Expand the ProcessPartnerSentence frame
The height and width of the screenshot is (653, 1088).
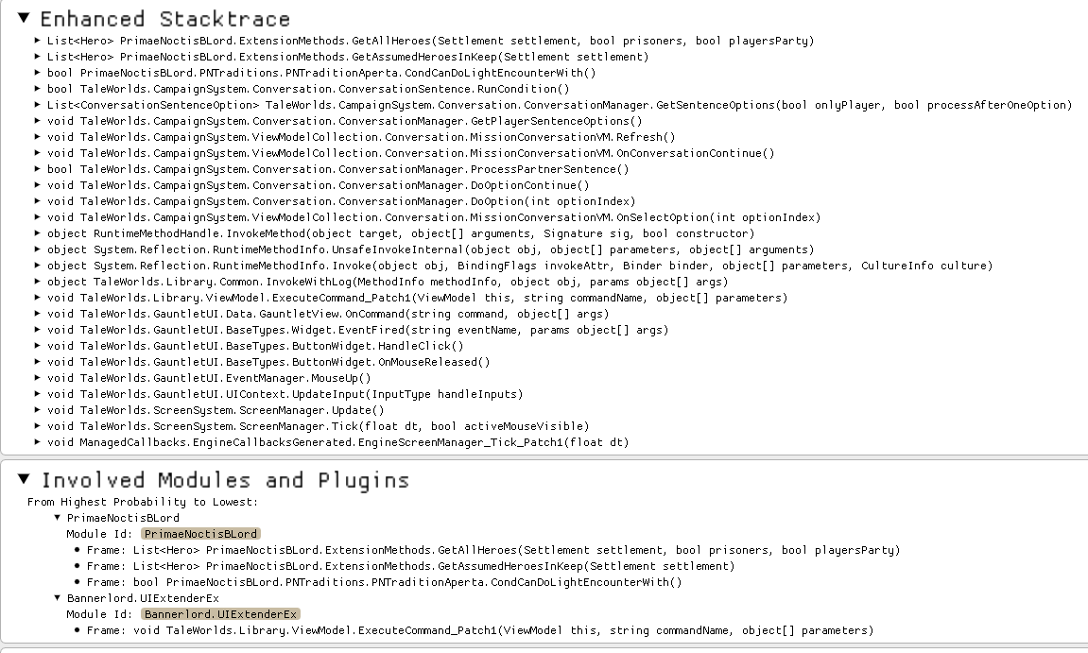pyautogui.click(x=38, y=169)
